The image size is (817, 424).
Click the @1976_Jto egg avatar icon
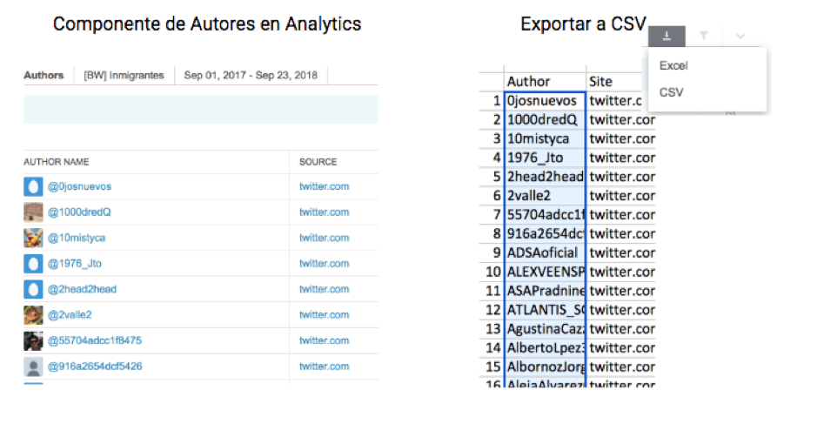(x=33, y=263)
